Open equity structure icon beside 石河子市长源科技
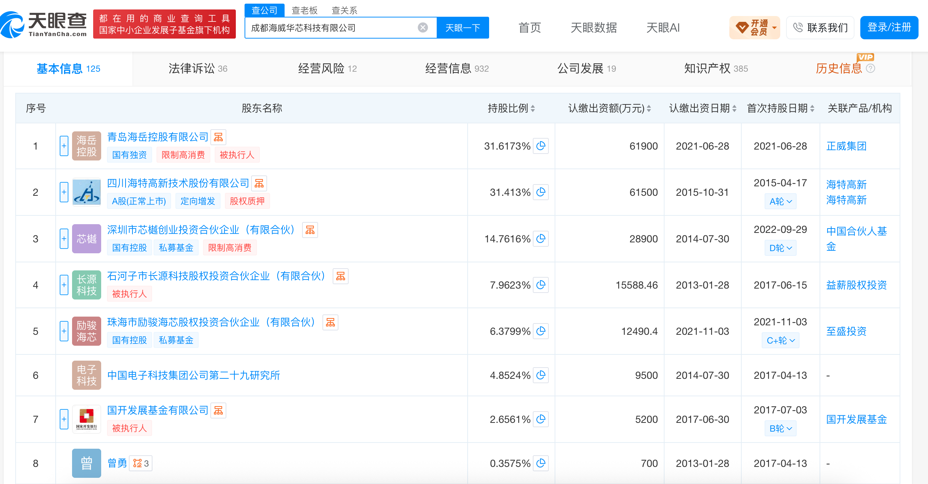This screenshot has height=484, width=928. (x=341, y=276)
